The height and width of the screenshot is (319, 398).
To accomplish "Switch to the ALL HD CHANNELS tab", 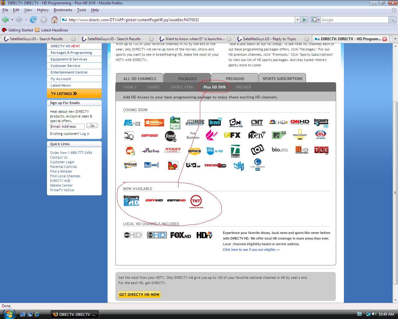I will click(140, 79).
